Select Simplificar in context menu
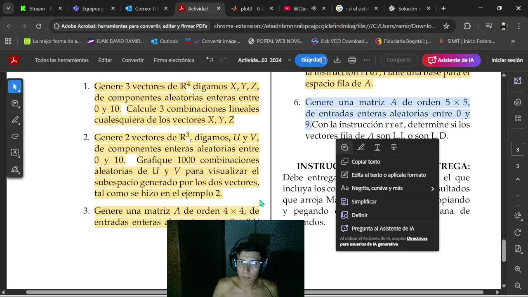 point(387,202)
